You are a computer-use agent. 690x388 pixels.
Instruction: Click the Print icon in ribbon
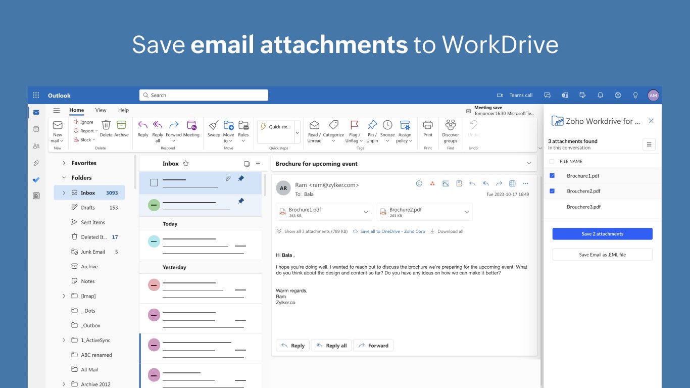click(x=428, y=125)
